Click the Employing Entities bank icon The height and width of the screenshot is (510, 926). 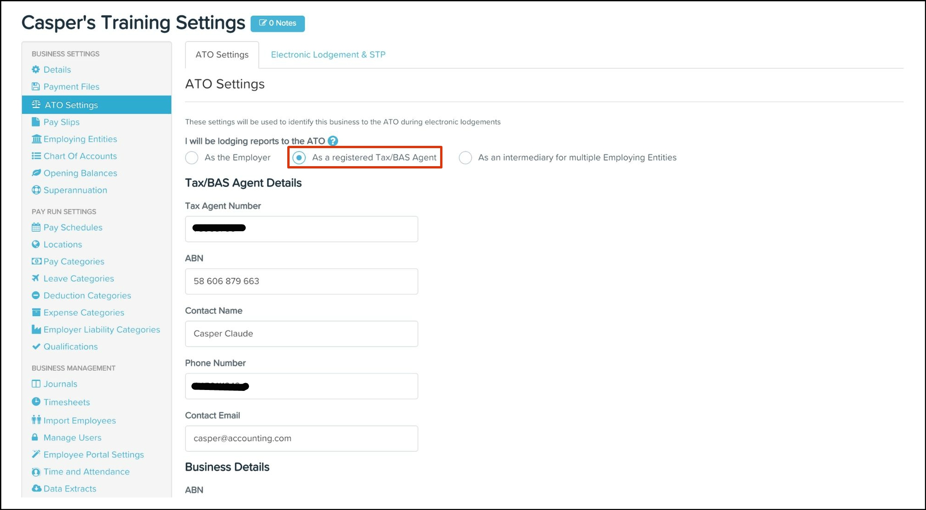point(36,139)
